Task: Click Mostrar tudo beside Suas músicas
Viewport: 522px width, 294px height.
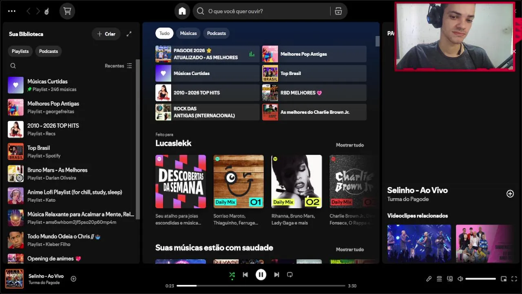Action: pos(350,249)
